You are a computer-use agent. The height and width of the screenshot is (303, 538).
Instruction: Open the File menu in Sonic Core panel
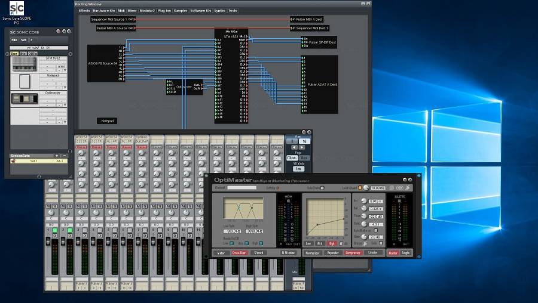coord(14,40)
